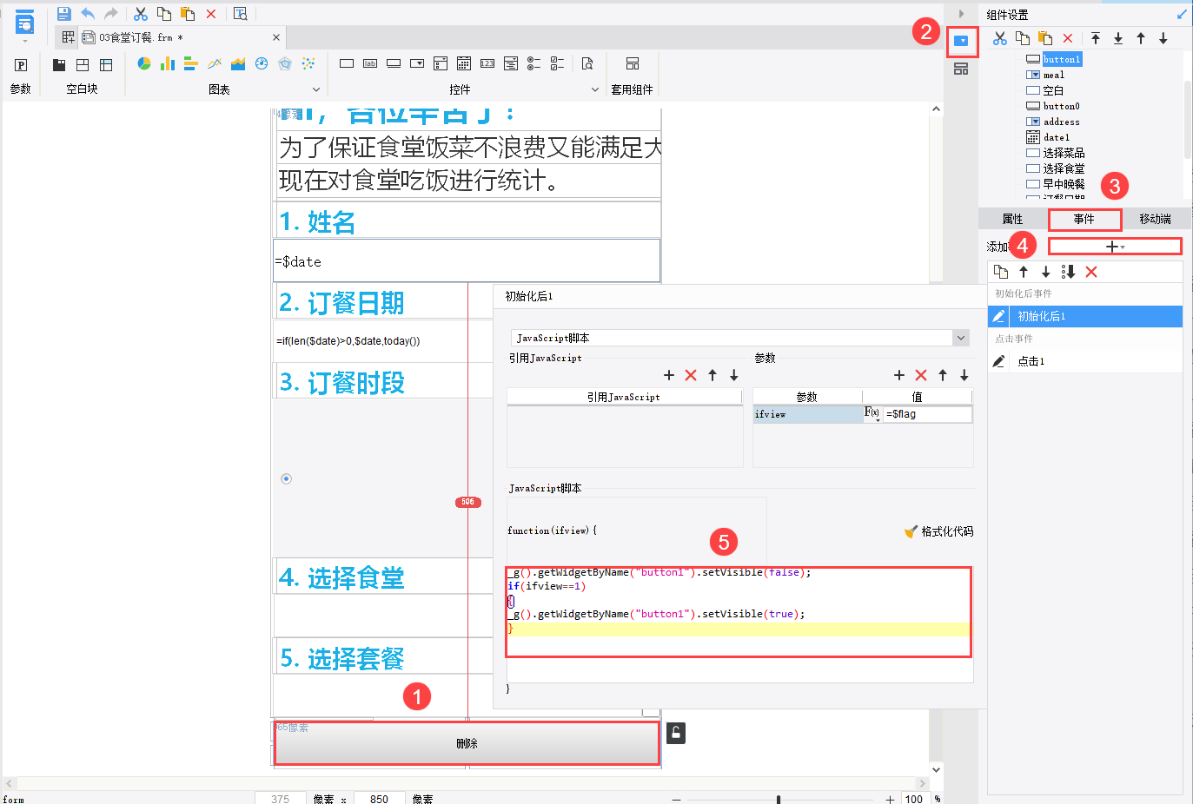Delete the ifview parameter with red X

[x=921, y=375]
